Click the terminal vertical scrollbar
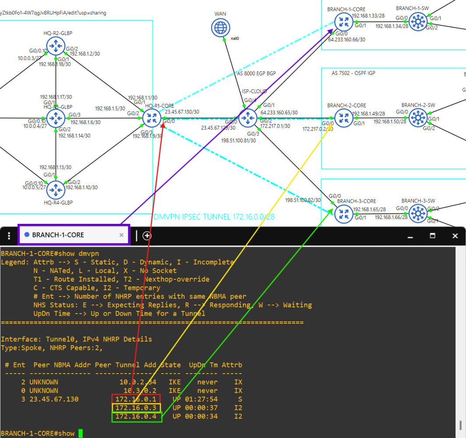 click(x=460, y=425)
